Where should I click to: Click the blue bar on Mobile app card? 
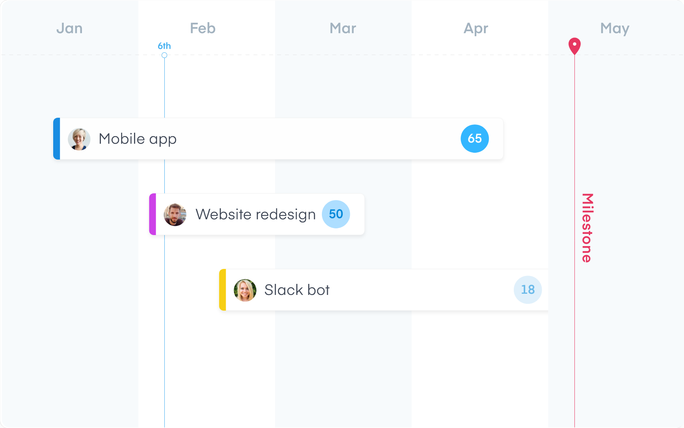pyautogui.click(x=56, y=139)
